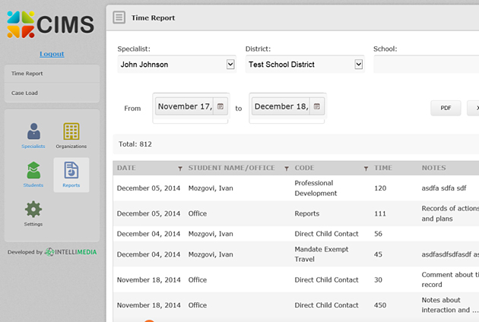Sort table by Time column header
This screenshot has width=479, height=322.
[384, 168]
